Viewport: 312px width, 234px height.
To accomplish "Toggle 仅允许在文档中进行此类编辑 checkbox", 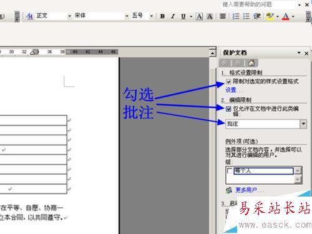I will 228,109.
